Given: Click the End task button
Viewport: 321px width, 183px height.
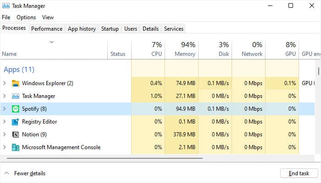Looking at the screenshot, I should tap(299, 173).
